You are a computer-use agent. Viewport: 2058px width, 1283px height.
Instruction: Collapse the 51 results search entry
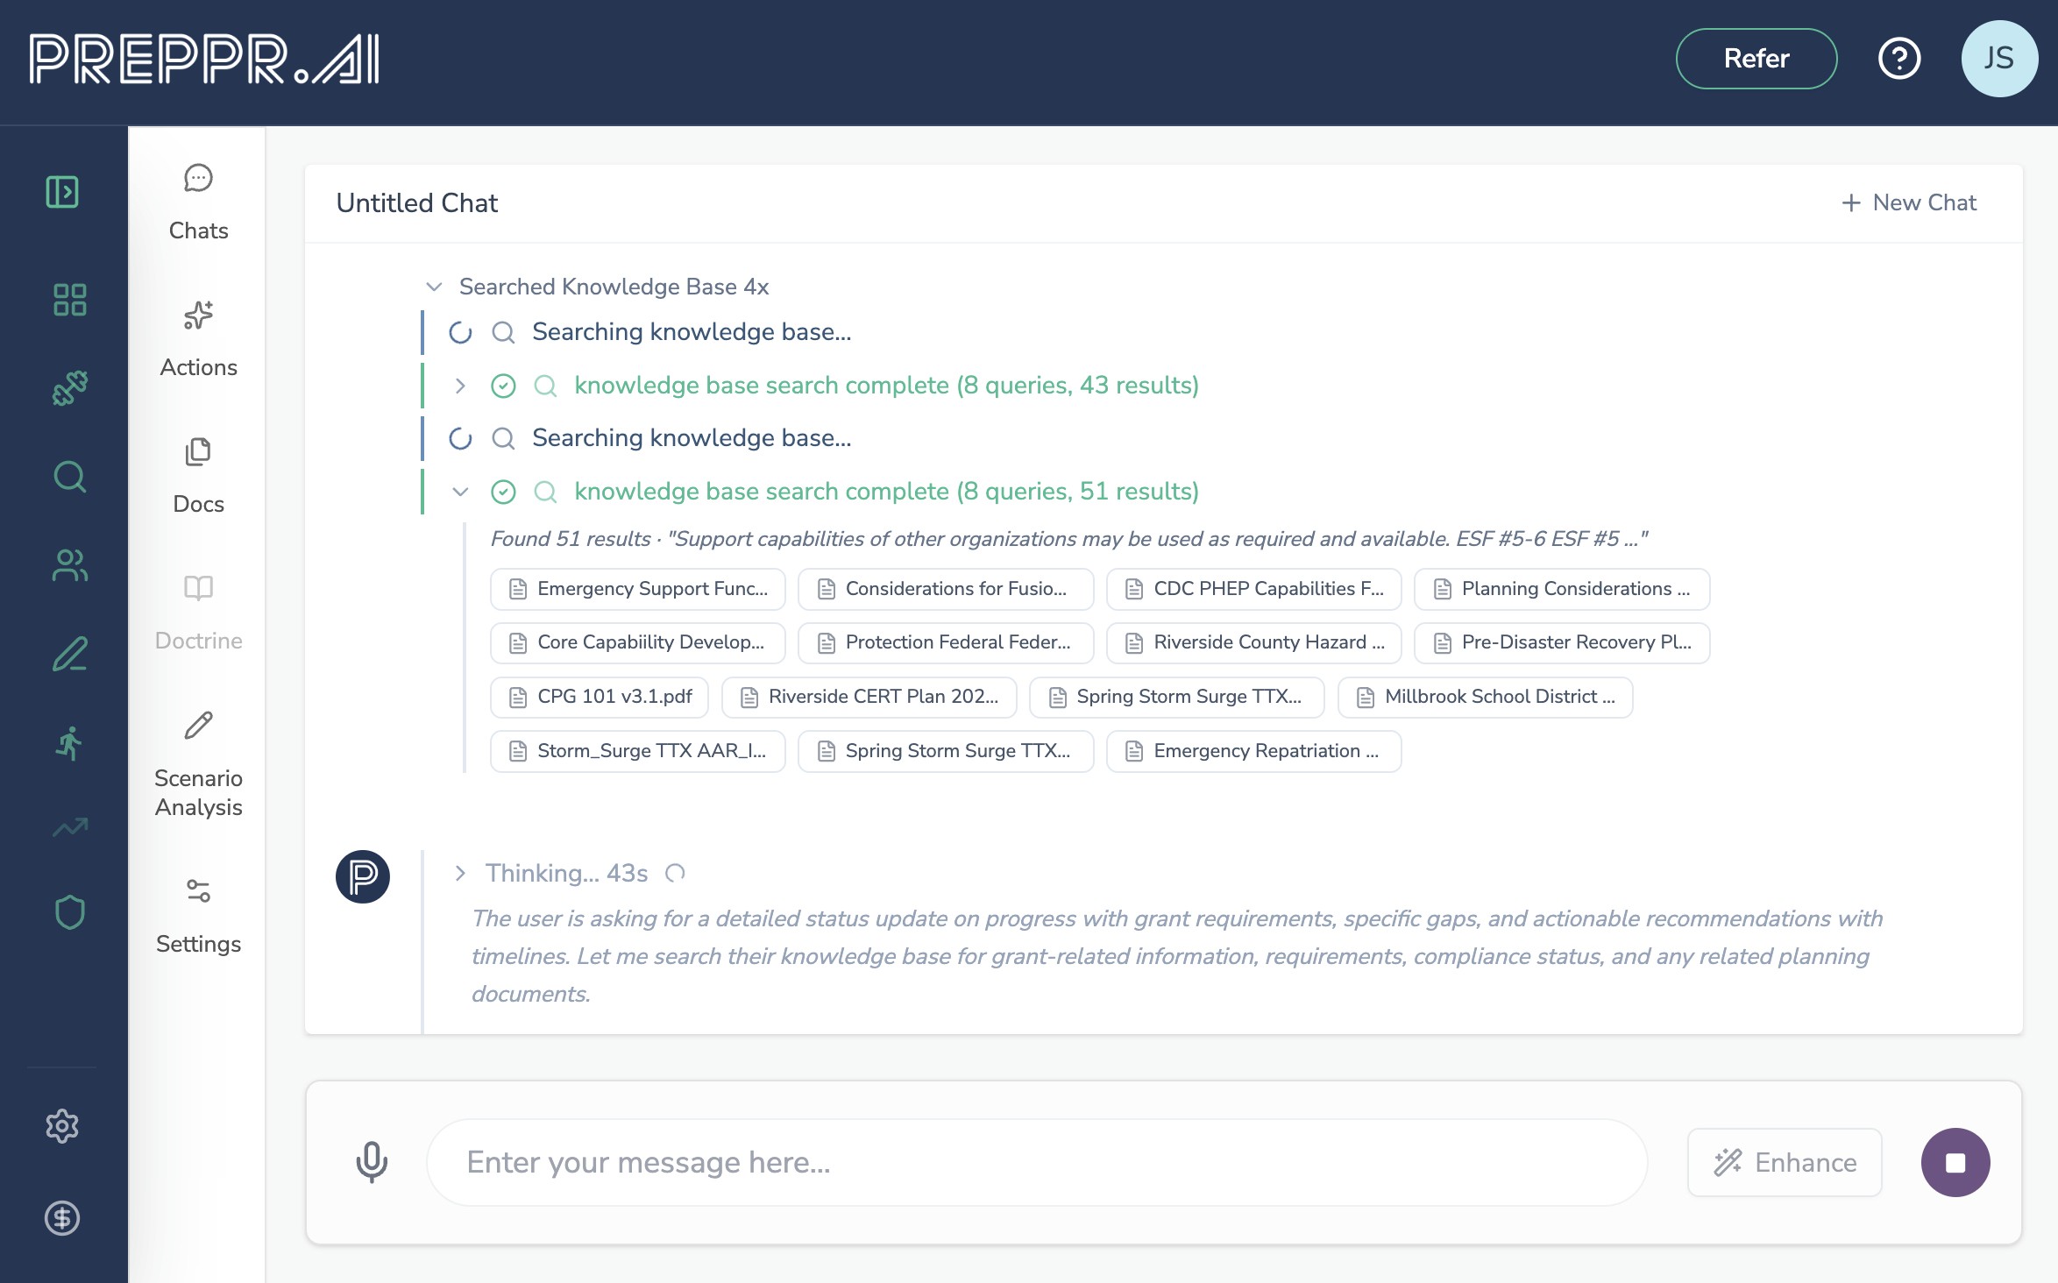click(460, 492)
